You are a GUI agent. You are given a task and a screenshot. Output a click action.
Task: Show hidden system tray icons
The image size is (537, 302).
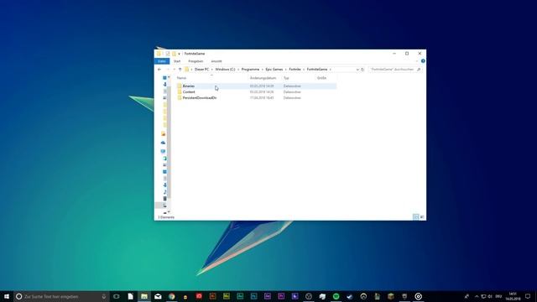pos(477,296)
